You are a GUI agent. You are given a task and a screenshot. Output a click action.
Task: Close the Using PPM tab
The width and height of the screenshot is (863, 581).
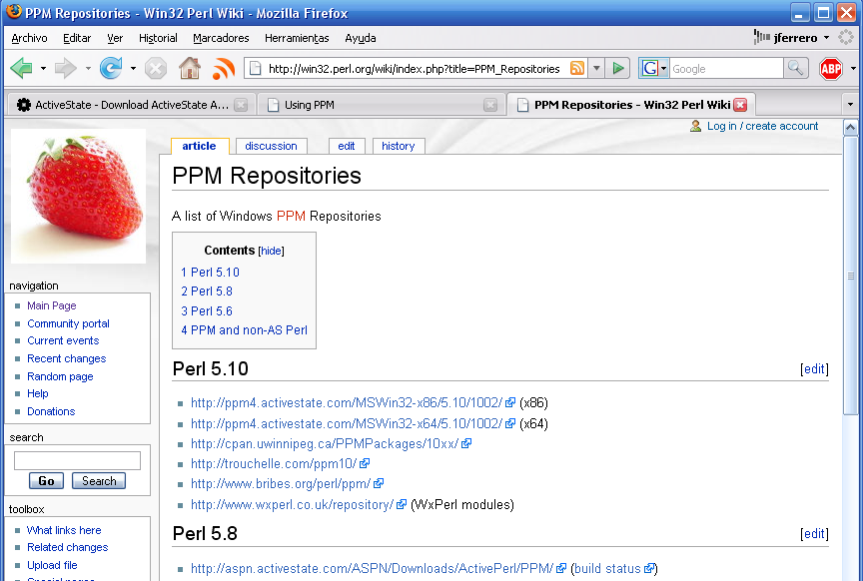(490, 105)
